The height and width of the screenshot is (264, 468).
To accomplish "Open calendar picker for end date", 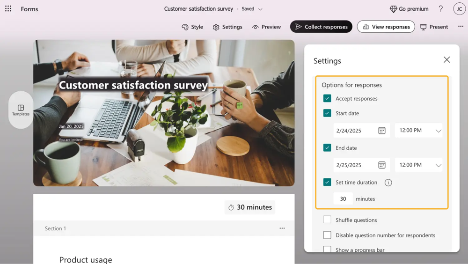I will [382, 165].
